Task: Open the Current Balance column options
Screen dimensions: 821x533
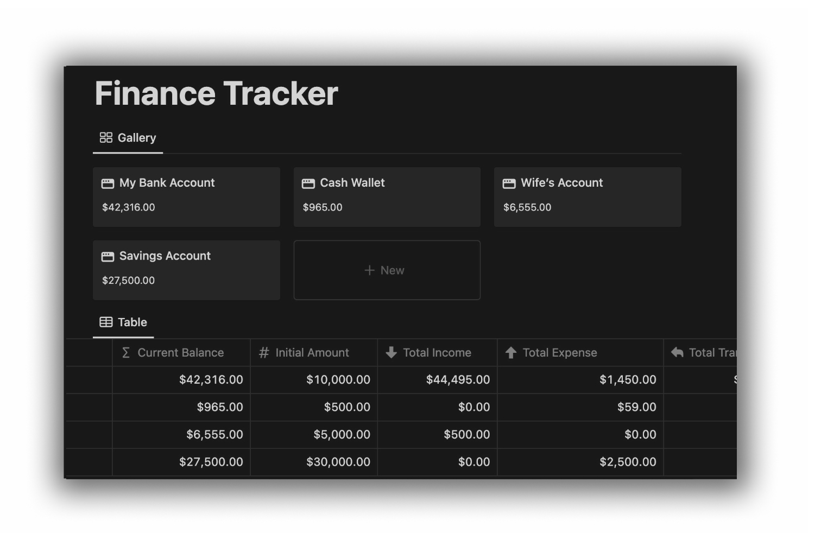Action: pyautogui.click(x=181, y=352)
